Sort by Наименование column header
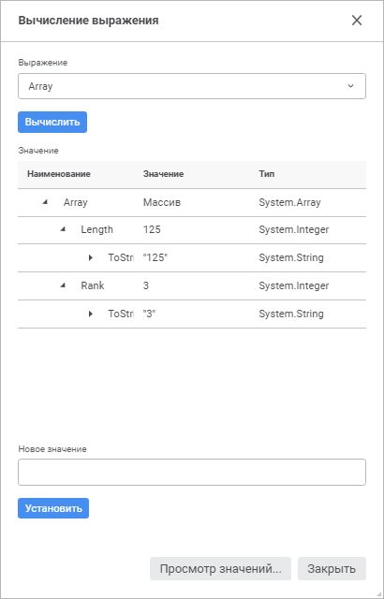This screenshot has width=384, height=599. (x=59, y=174)
